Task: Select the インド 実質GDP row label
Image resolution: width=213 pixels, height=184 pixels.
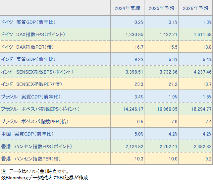Action: [28, 59]
